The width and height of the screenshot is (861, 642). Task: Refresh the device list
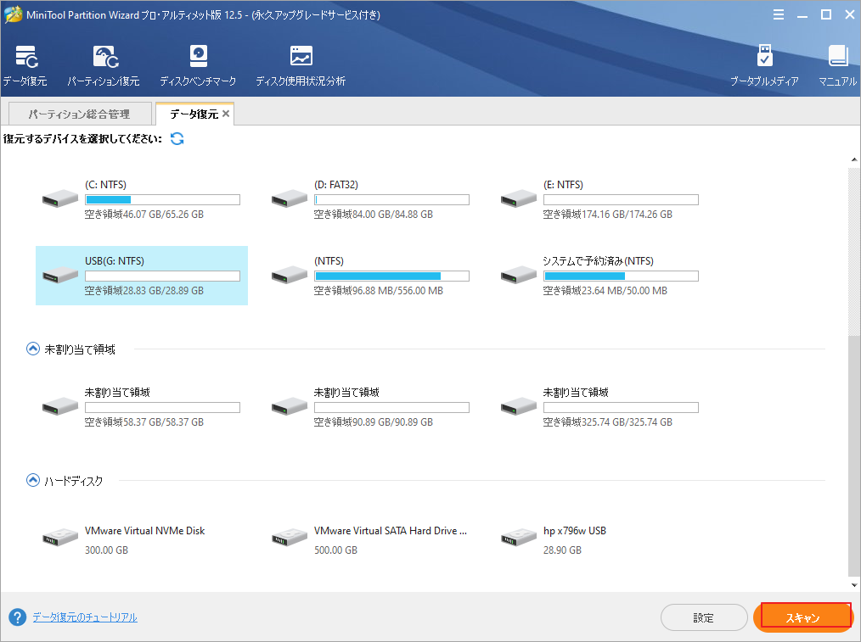[177, 139]
